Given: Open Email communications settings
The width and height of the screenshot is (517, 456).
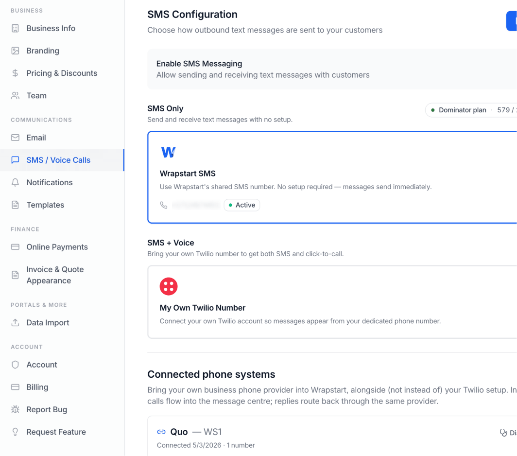Looking at the screenshot, I should [63, 138].
